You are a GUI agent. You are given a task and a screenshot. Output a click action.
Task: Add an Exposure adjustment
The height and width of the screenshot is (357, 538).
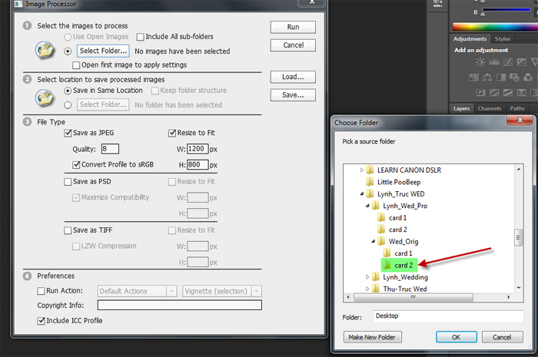click(522, 62)
